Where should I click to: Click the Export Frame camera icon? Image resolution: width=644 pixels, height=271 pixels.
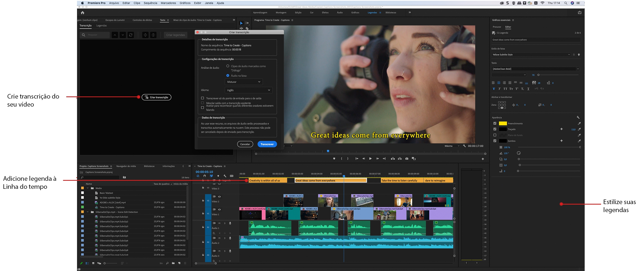click(407, 159)
